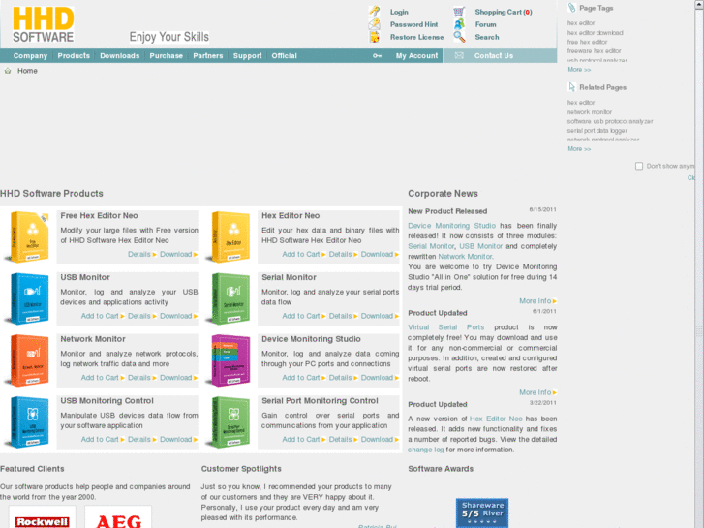
Task: Click the Rockwell client logo
Action: point(43,518)
